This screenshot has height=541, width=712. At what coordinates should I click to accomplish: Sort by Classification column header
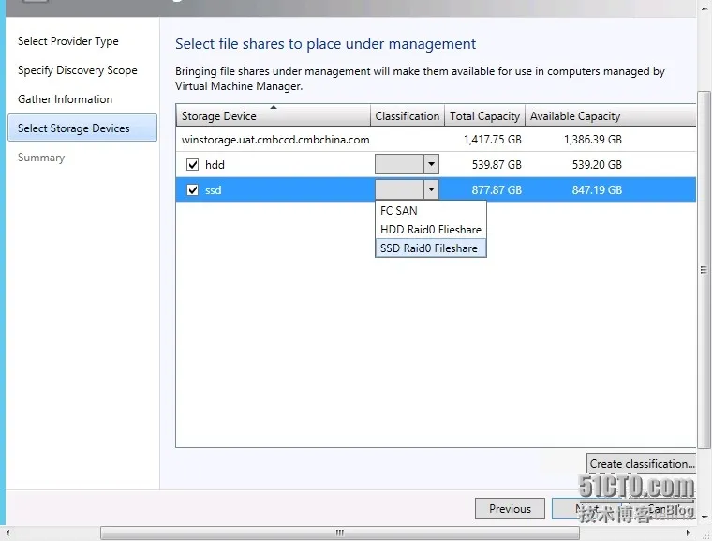tap(408, 115)
